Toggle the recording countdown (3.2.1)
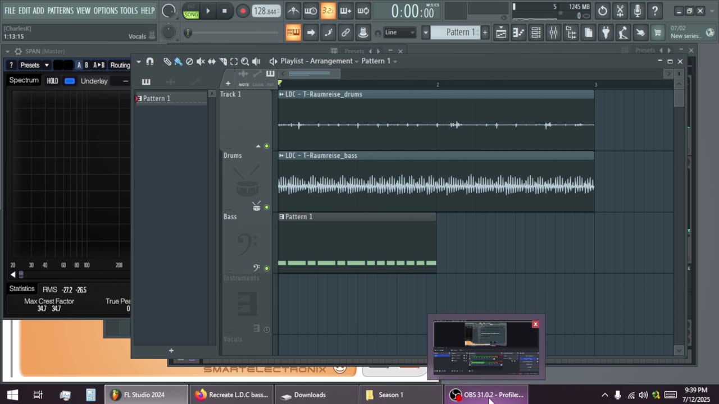 tap(328, 11)
